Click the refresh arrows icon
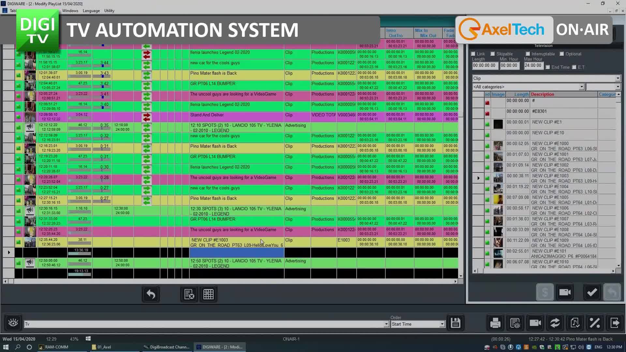Viewport: 626px width, 352px height. point(555,323)
